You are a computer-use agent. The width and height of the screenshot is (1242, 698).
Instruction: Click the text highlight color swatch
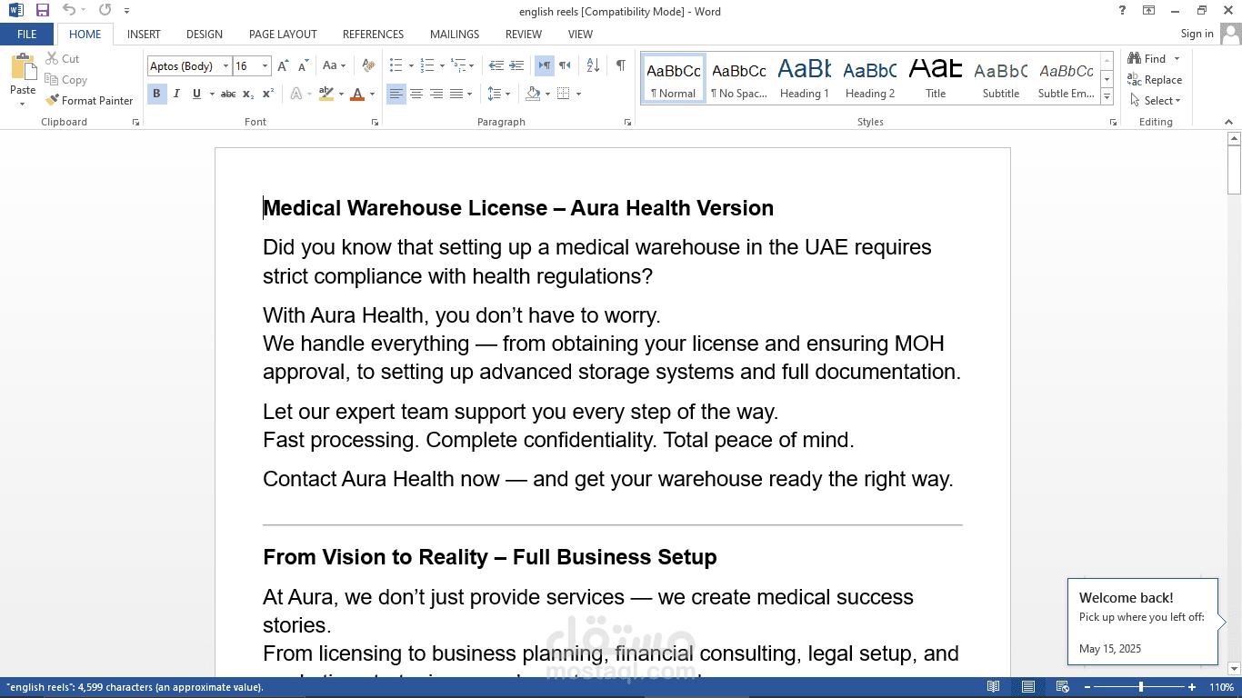[326, 94]
